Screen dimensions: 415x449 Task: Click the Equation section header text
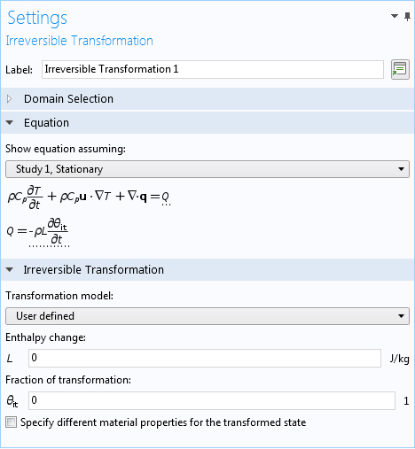point(46,123)
